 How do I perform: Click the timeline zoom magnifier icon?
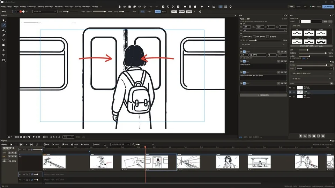coord(134,144)
